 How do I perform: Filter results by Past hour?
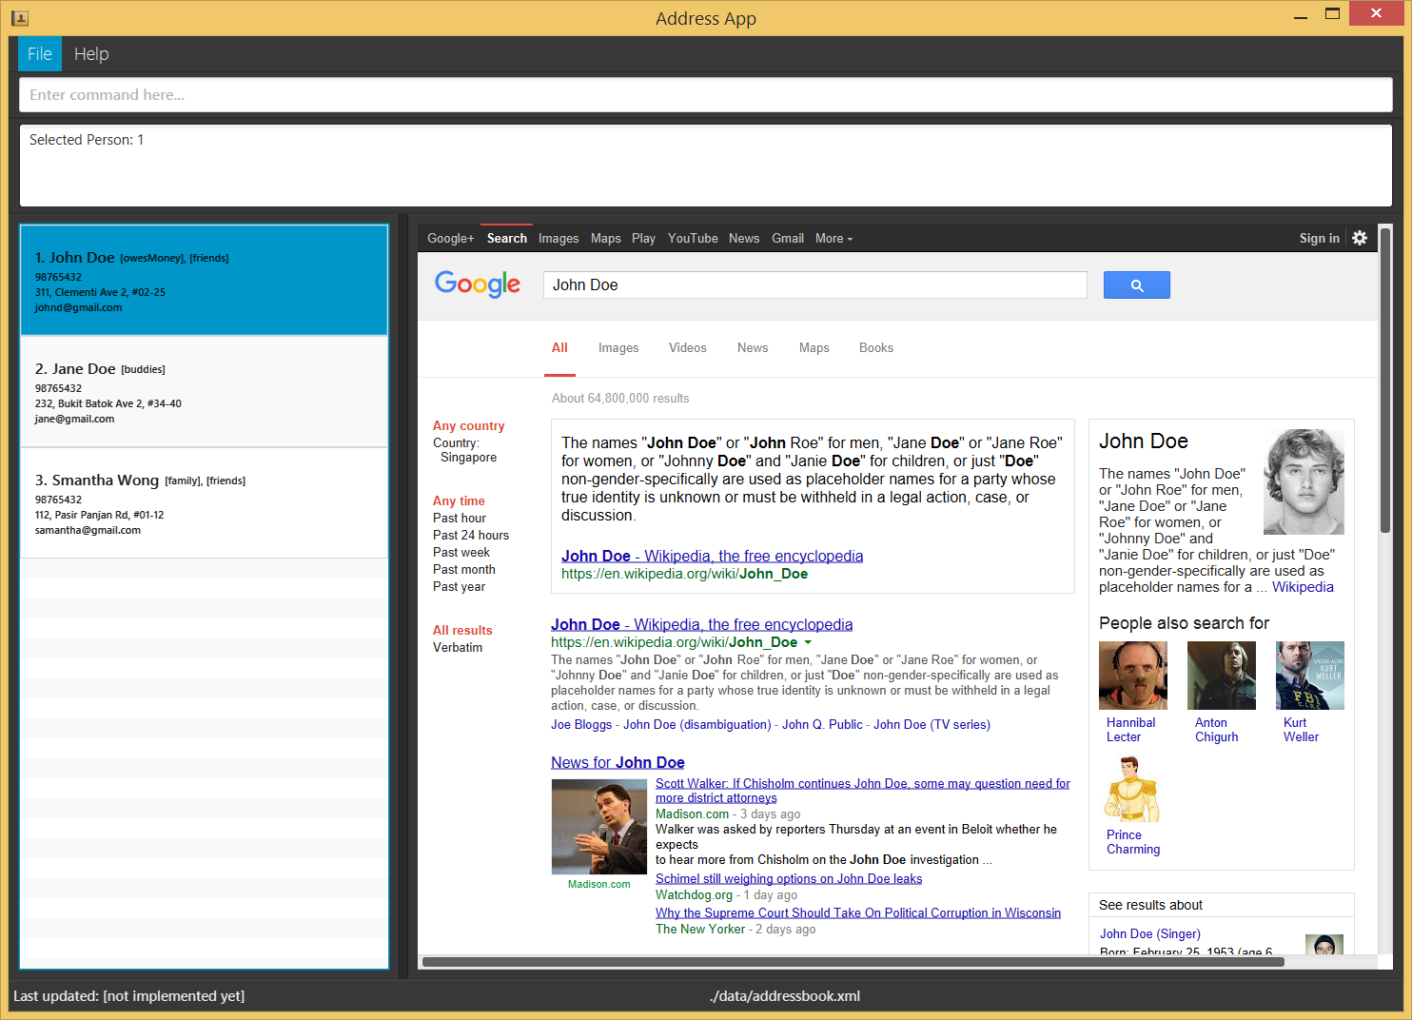coord(460,519)
